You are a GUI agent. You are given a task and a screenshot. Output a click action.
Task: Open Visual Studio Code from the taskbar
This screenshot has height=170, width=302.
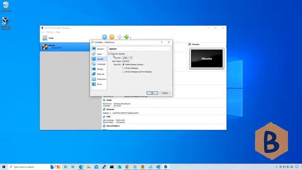tap(158, 167)
